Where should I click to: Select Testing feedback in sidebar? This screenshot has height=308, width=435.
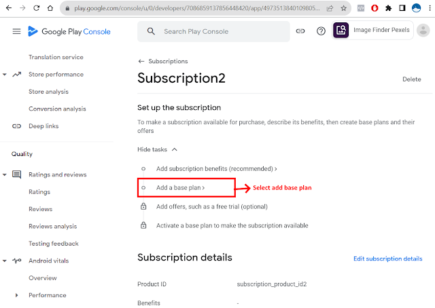pyautogui.click(x=53, y=244)
